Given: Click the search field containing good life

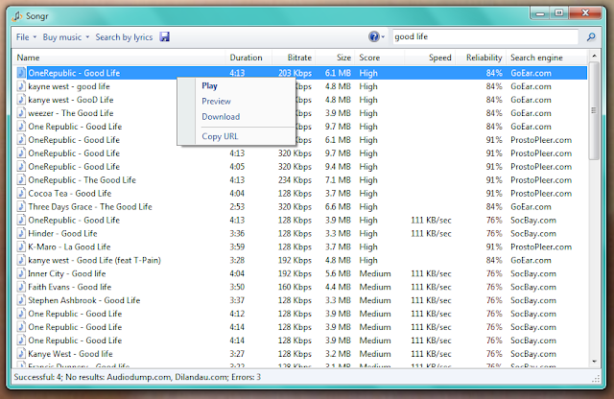Looking at the screenshot, I should (485, 36).
